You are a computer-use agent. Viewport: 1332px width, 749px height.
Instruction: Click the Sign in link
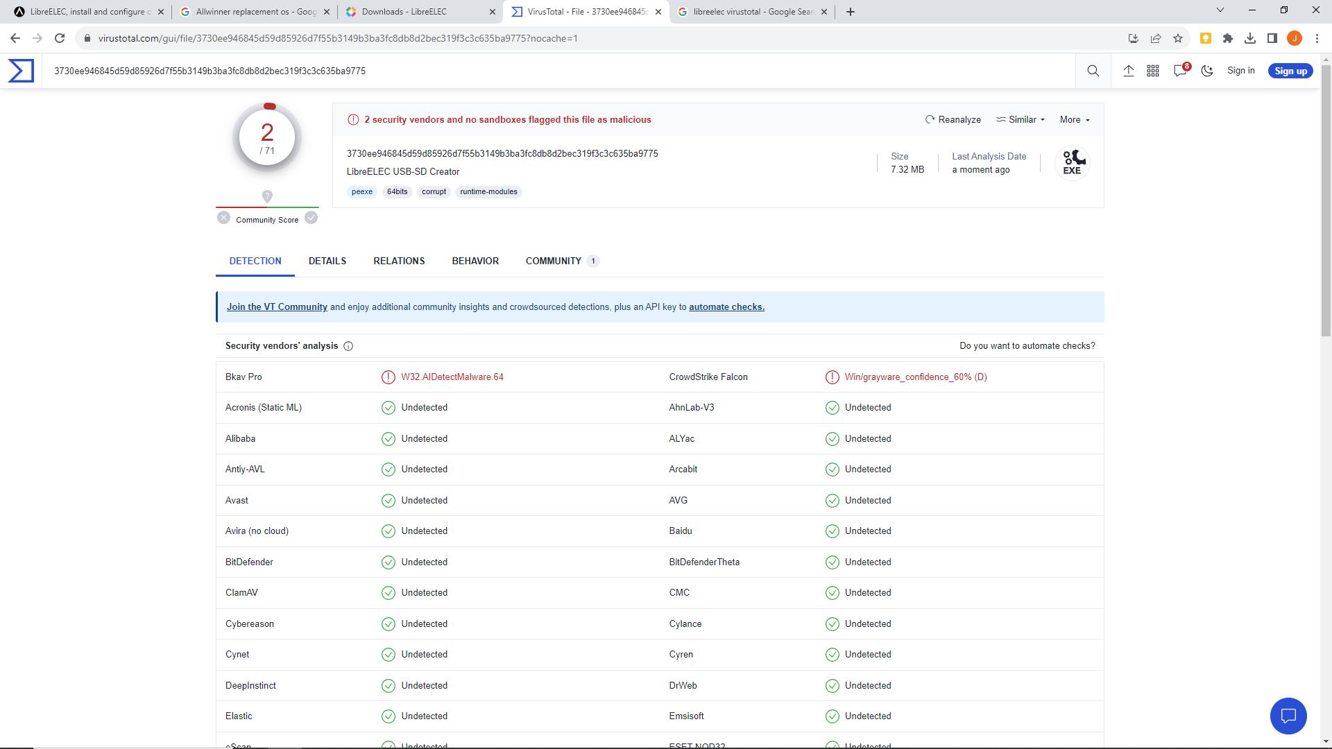(x=1240, y=71)
